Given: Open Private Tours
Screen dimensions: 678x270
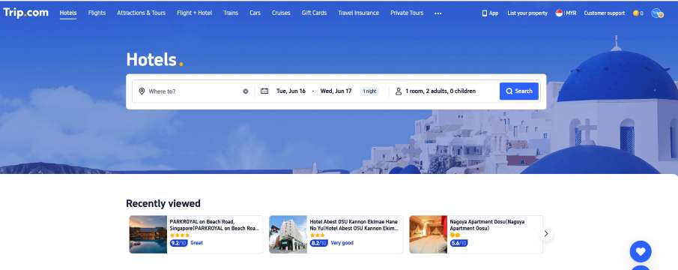Looking at the screenshot, I should (407, 13).
